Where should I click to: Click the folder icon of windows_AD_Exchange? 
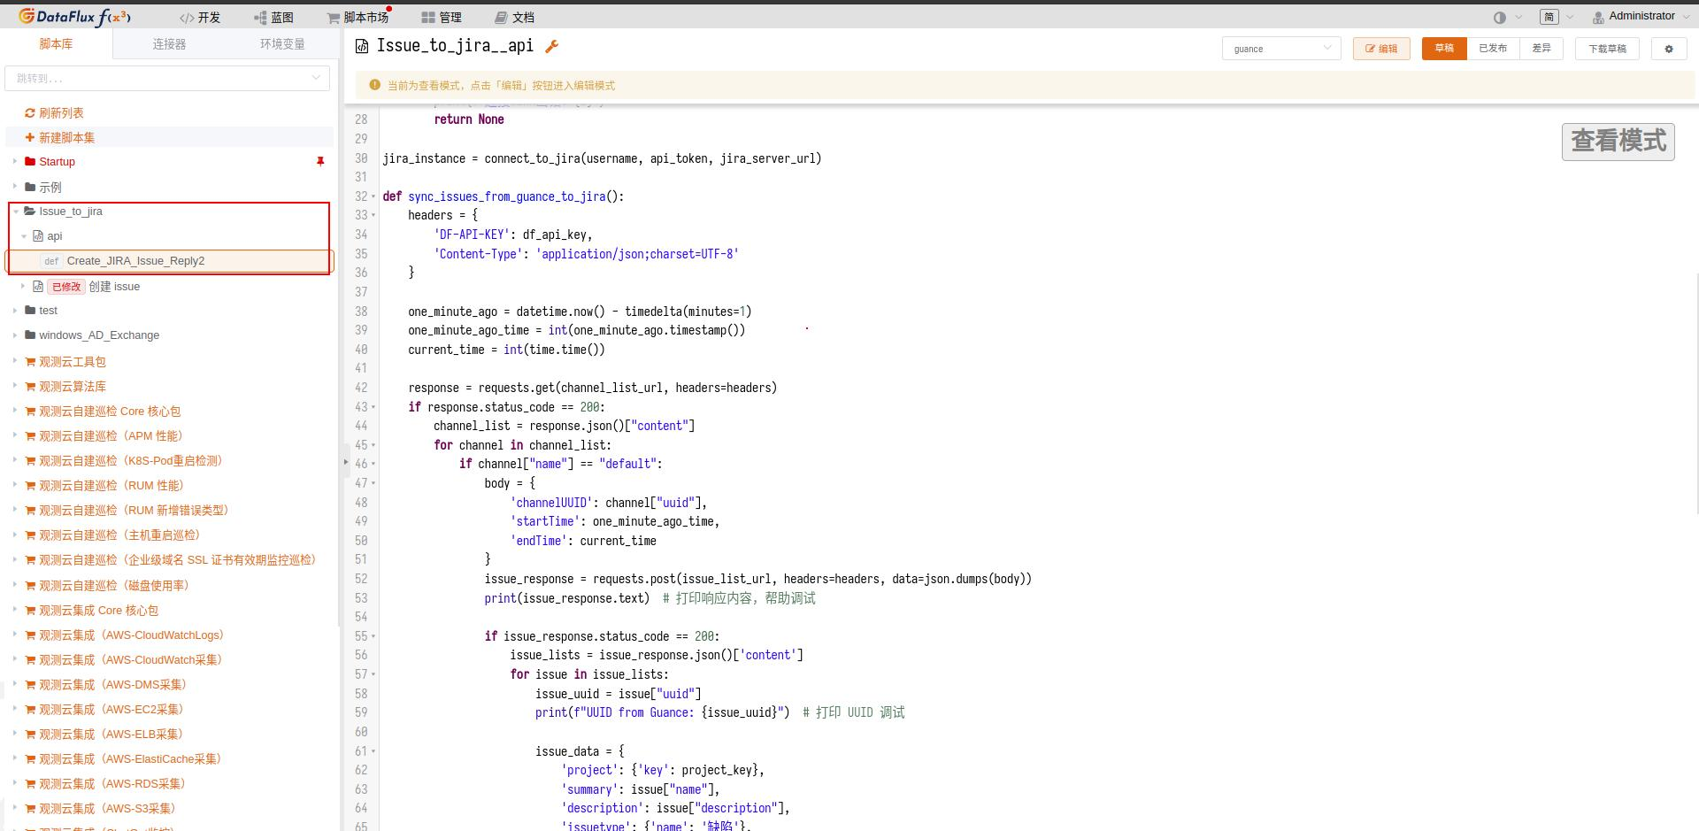30,335
